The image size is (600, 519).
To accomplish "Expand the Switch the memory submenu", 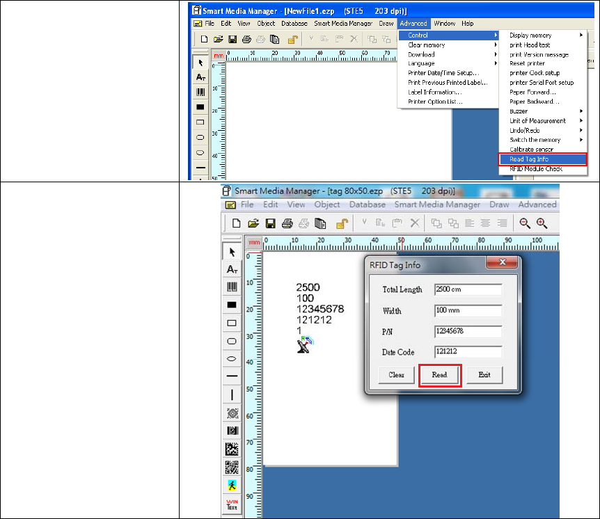I will pos(544,140).
